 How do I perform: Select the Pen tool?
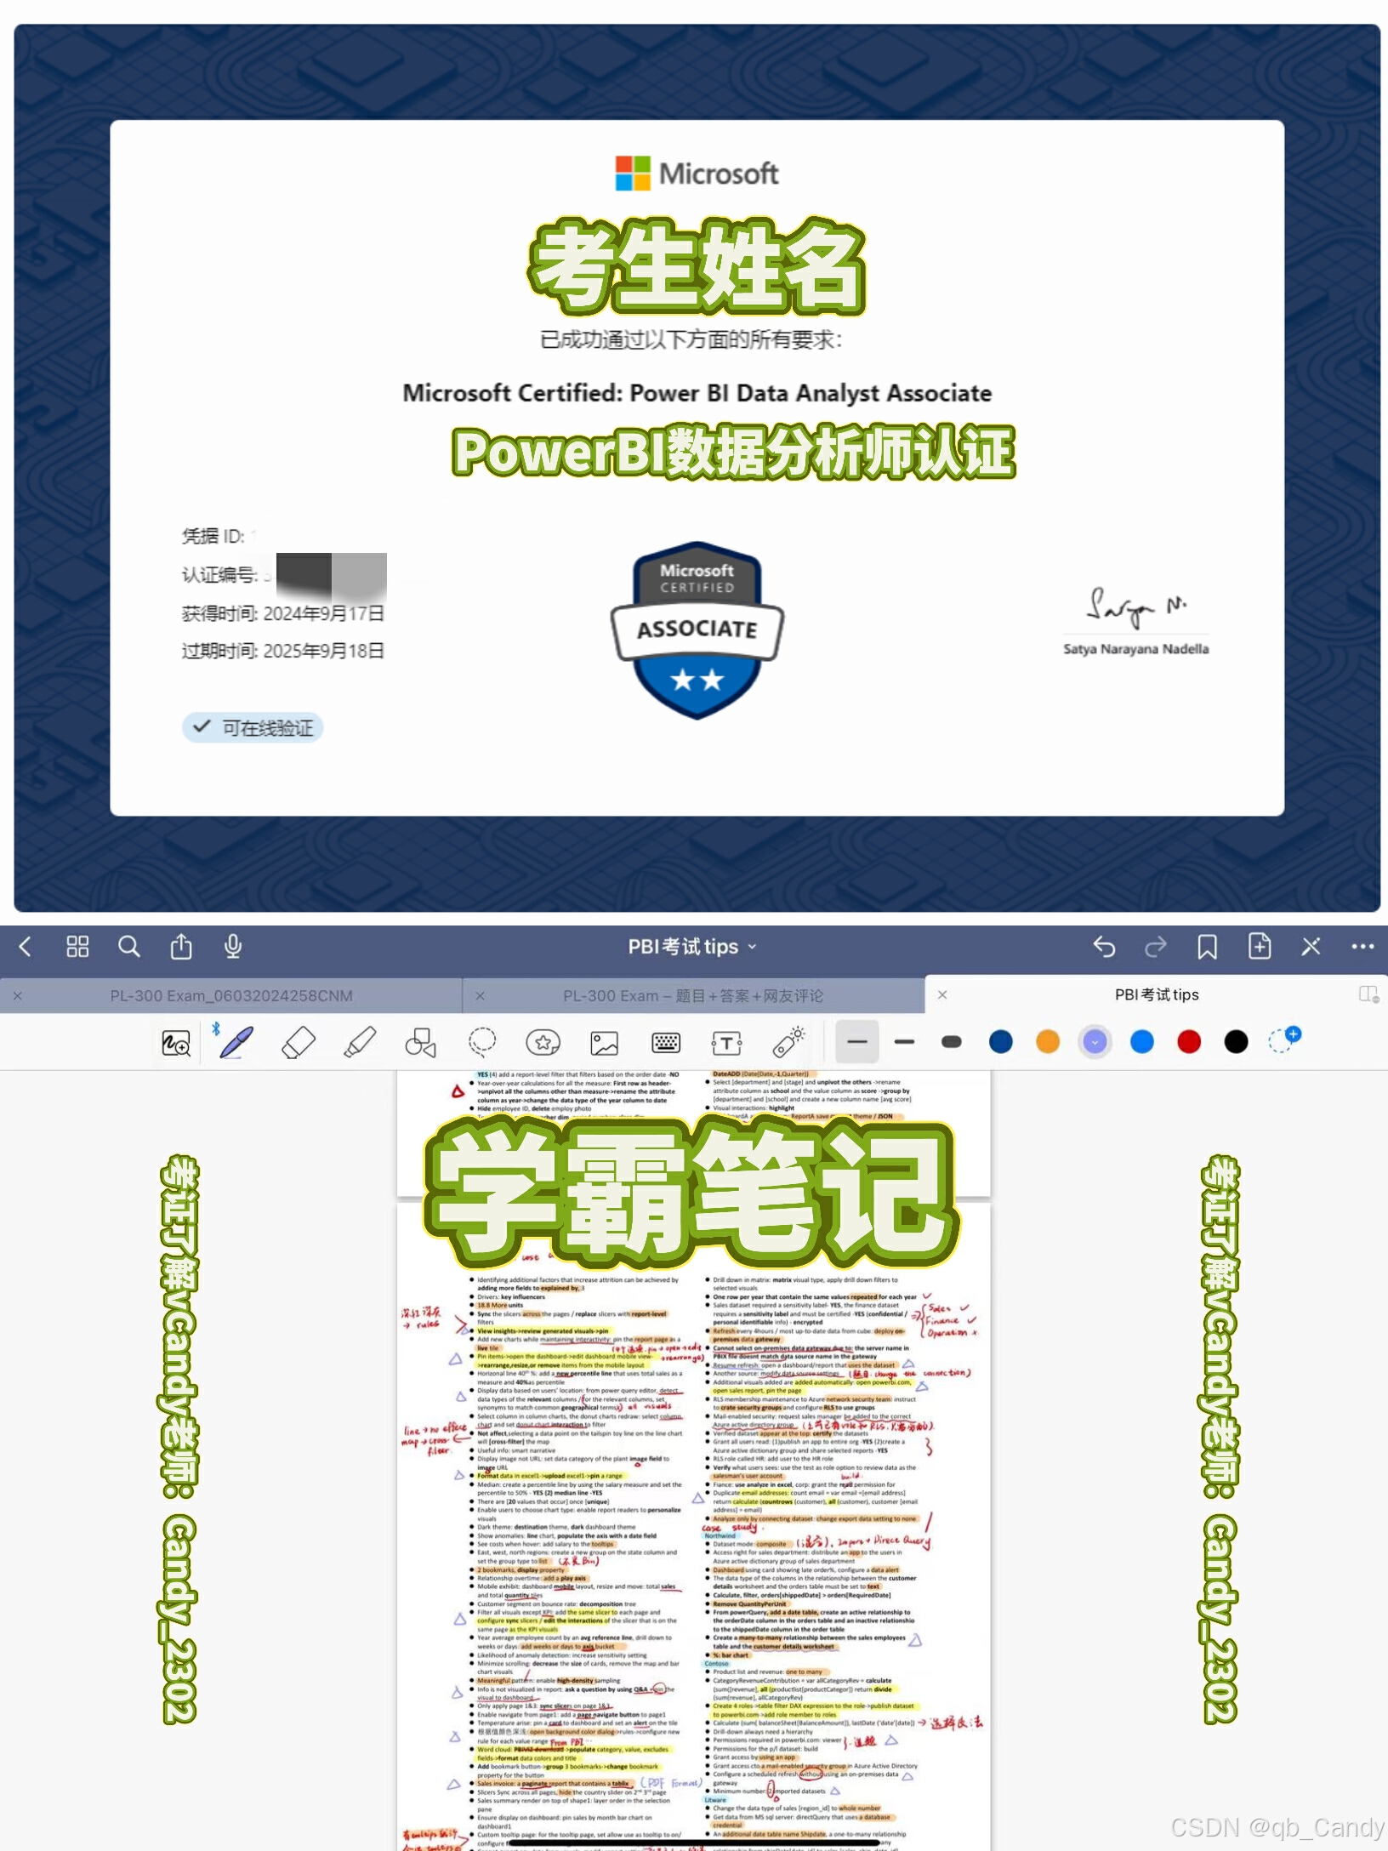(x=236, y=1042)
